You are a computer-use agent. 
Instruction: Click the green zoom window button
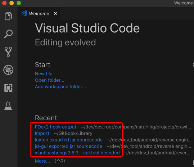19,3
